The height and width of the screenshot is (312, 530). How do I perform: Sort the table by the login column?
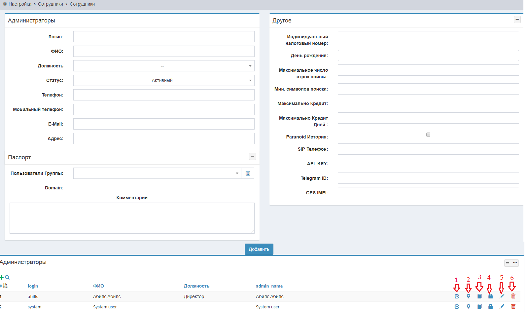point(33,286)
